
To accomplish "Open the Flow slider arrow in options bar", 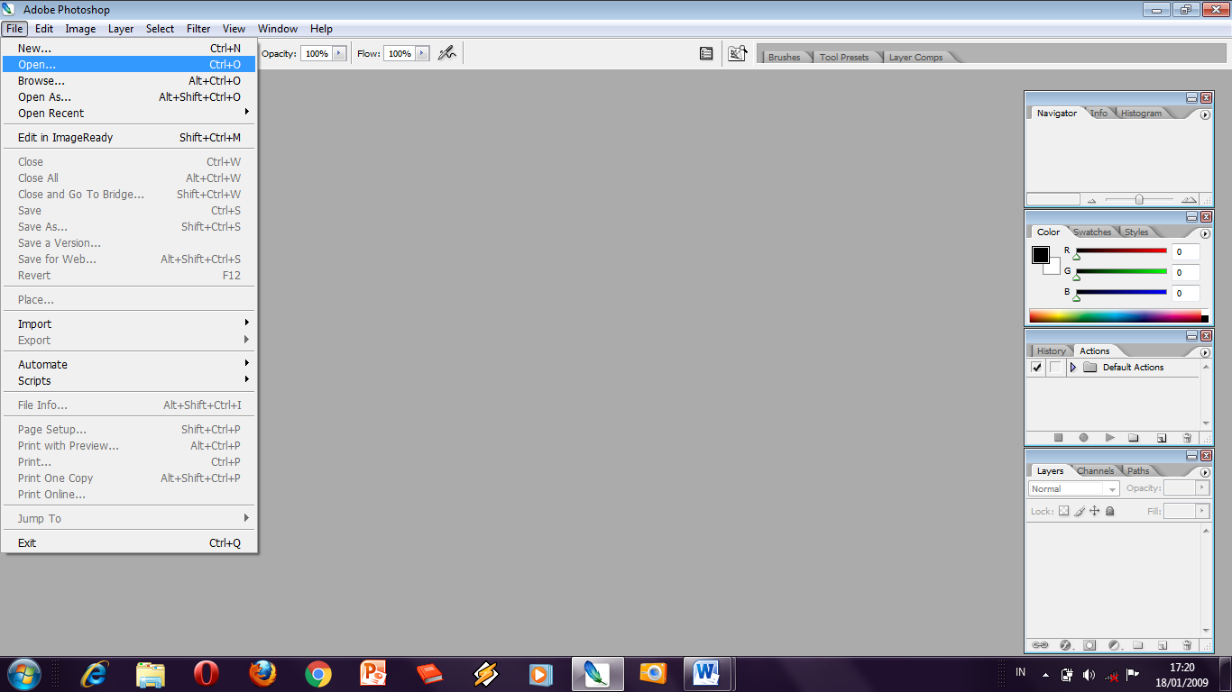I will tap(420, 53).
